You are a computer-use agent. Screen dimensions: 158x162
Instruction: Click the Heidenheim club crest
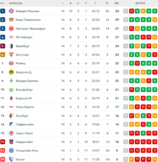[x=11, y=142]
